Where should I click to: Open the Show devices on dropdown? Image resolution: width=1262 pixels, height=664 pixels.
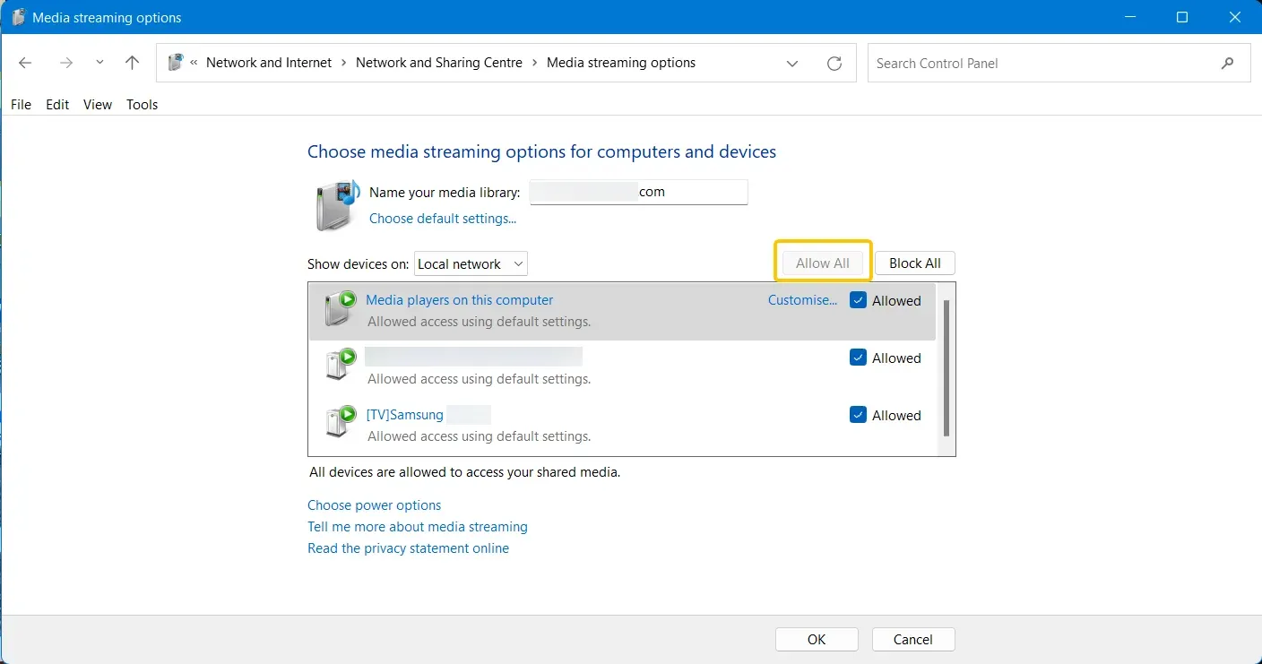pyautogui.click(x=471, y=264)
